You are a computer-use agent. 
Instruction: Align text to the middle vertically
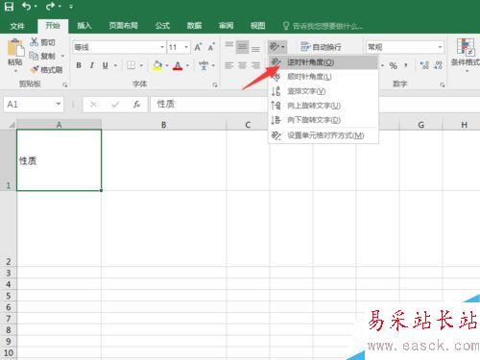(x=242, y=47)
